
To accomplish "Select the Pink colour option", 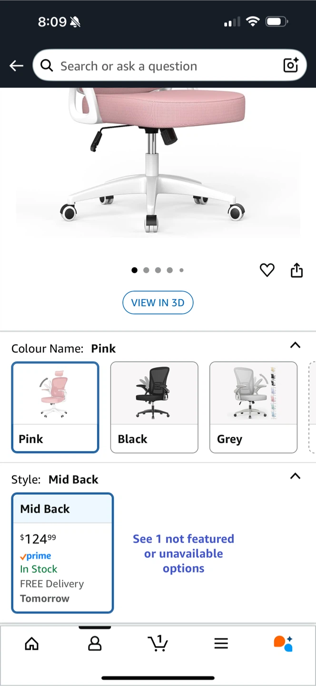I will (x=55, y=407).
